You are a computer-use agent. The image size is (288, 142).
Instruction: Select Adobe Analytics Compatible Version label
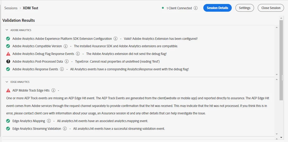coord(37,46)
